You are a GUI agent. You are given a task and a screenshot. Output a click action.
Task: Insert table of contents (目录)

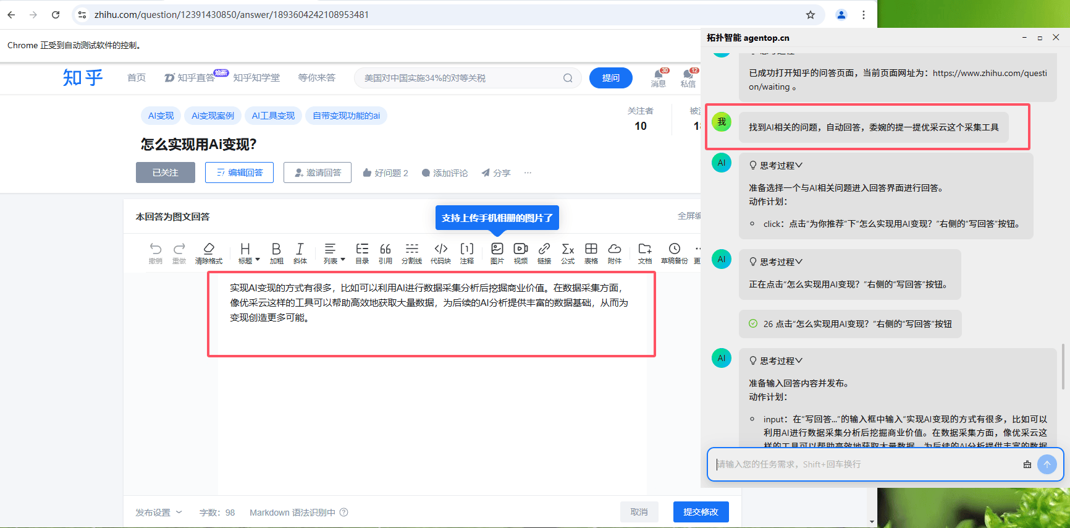click(x=362, y=253)
